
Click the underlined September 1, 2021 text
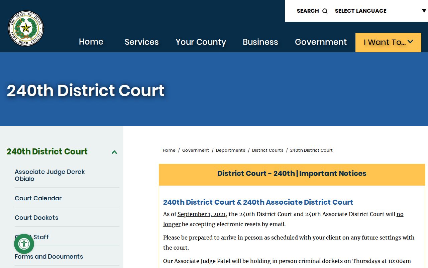(x=202, y=214)
